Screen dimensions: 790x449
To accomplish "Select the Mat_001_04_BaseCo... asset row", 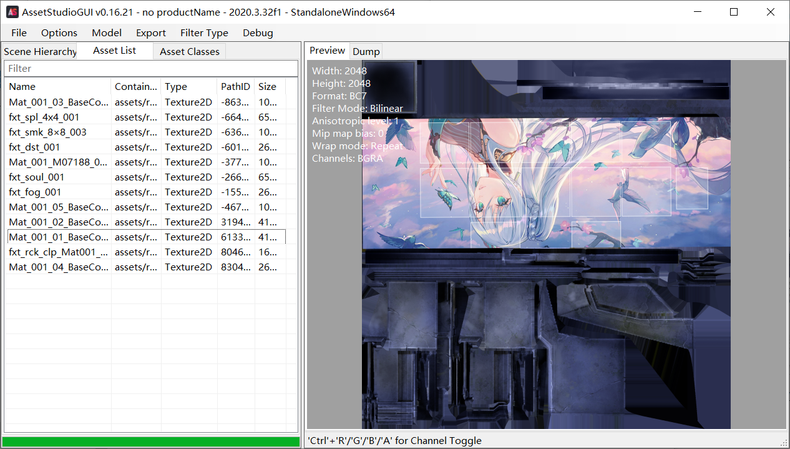I will [145, 267].
